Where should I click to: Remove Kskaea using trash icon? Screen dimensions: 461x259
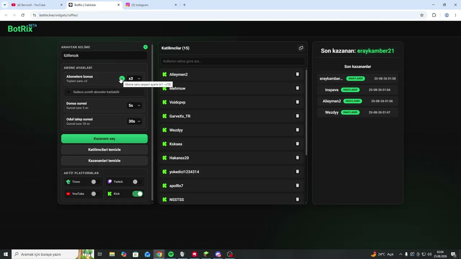tap(297, 144)
